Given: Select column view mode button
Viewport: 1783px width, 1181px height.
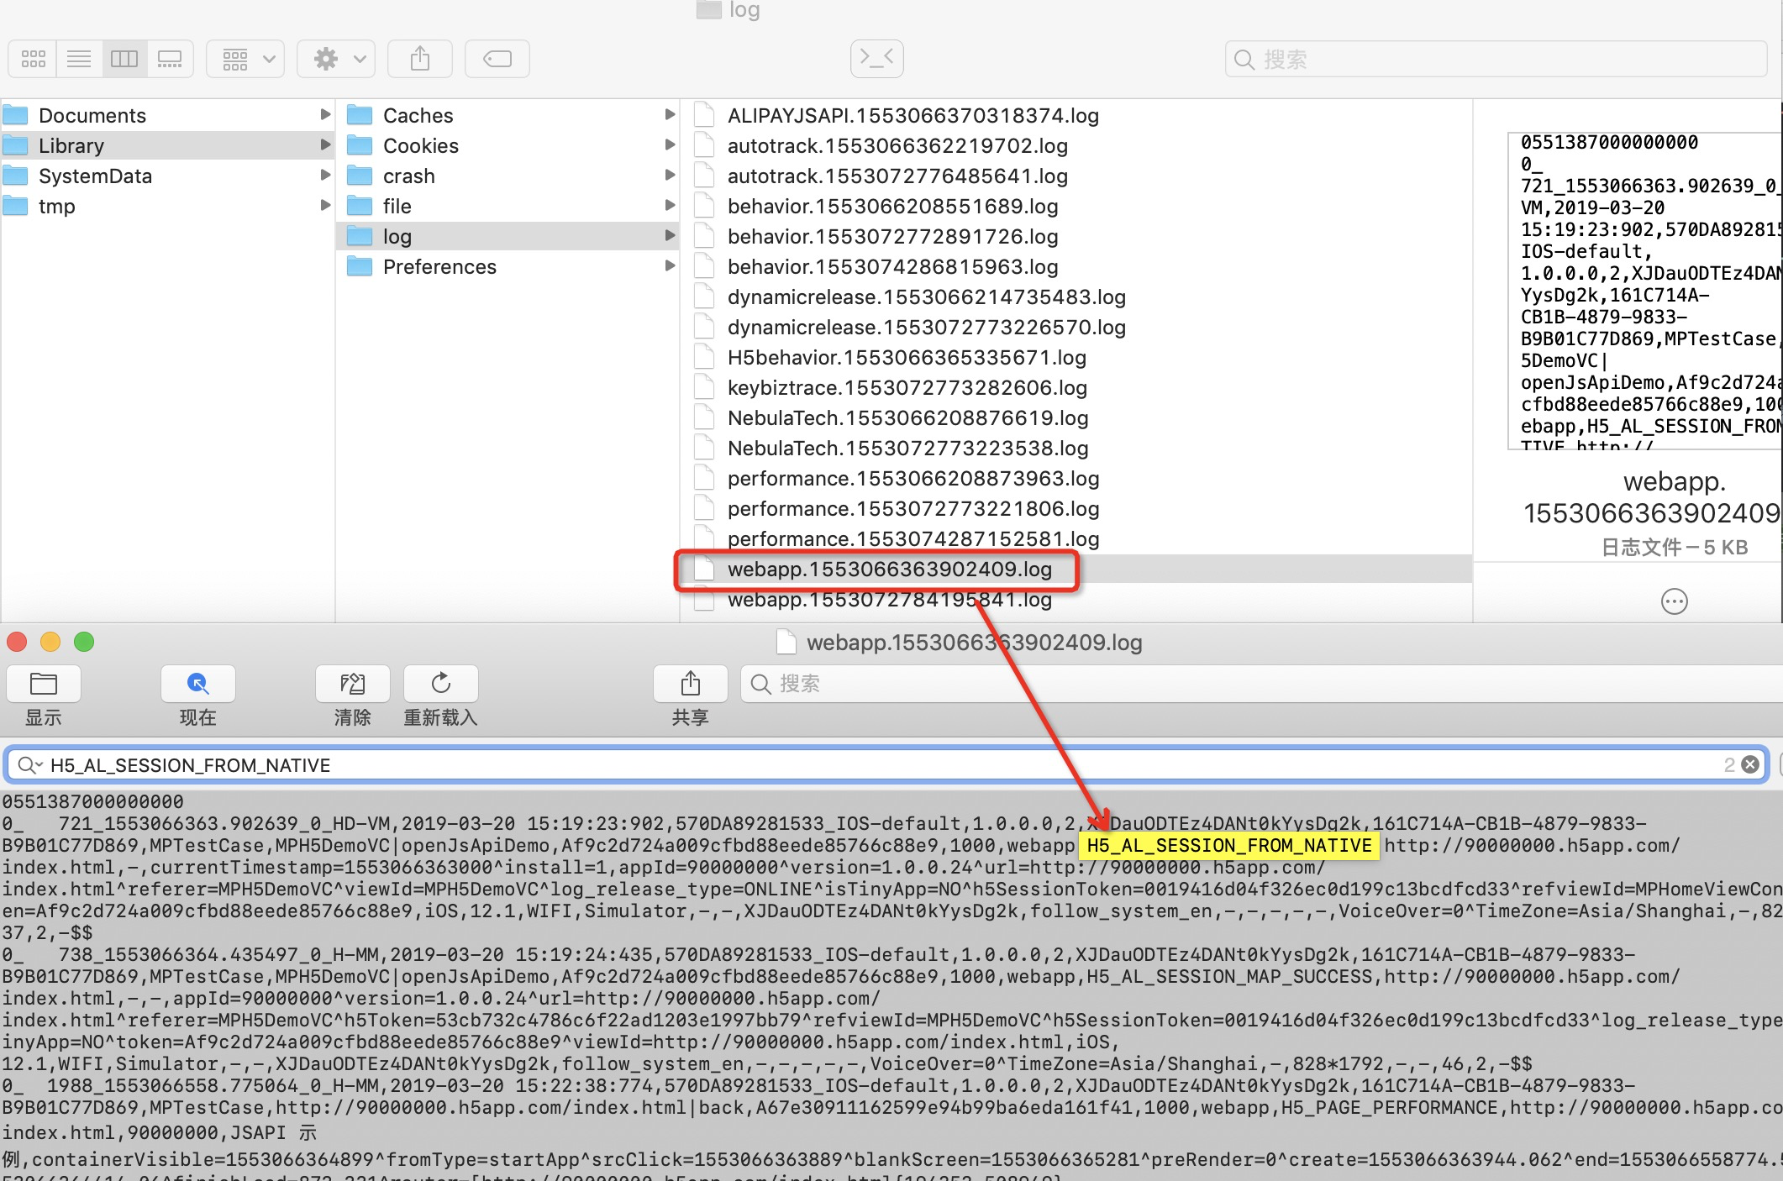Looking at the screenshot, I should (x=124, y=59).
